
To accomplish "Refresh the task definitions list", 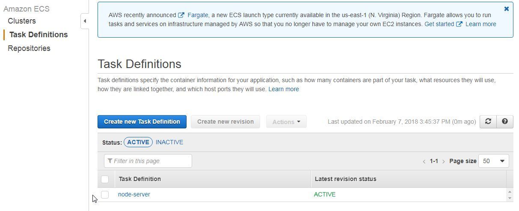I will pyautogui.click(x=488, y=122).
